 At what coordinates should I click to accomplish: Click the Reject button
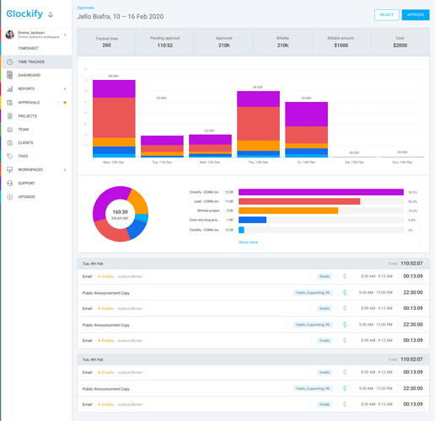point(387,15)
